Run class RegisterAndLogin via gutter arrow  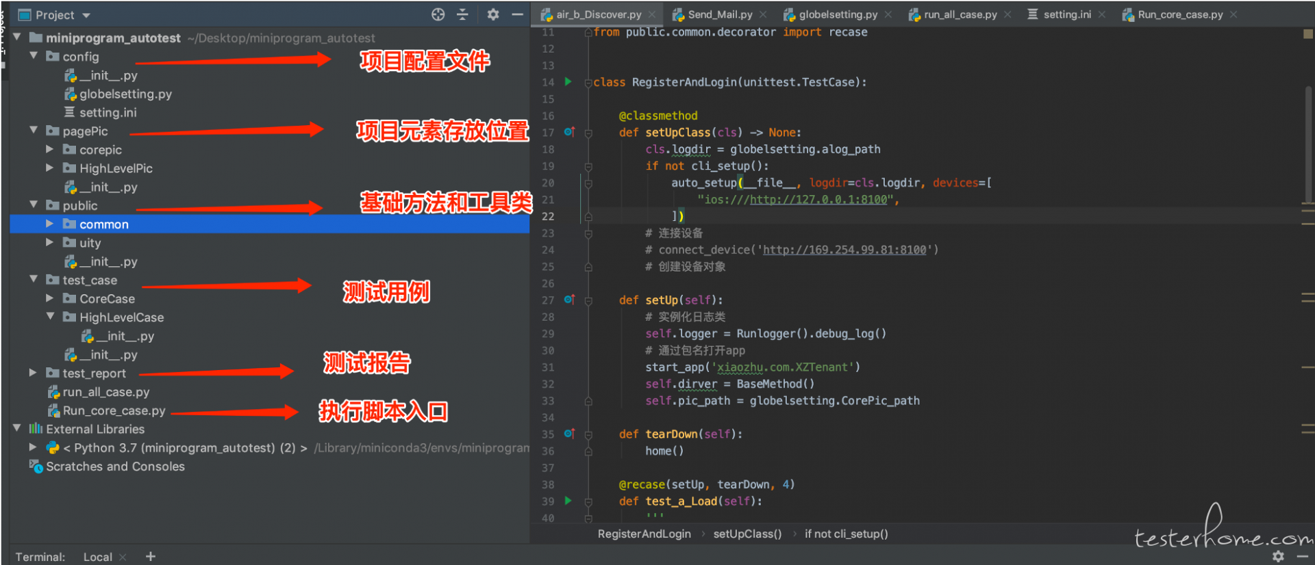pyautogui.click(x=568, y=81)
